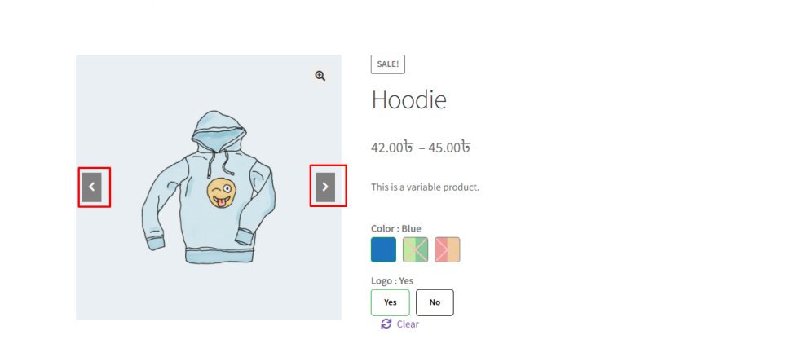Click the variable product description text

[425, 187]
